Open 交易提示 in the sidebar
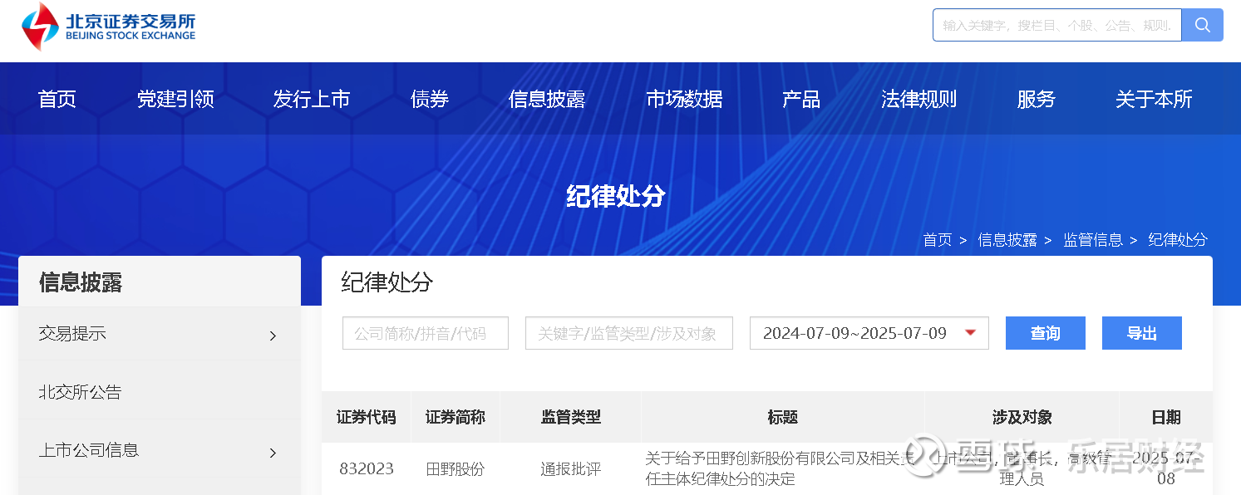Screen dimensions: 1241x495 click(72, 334)
